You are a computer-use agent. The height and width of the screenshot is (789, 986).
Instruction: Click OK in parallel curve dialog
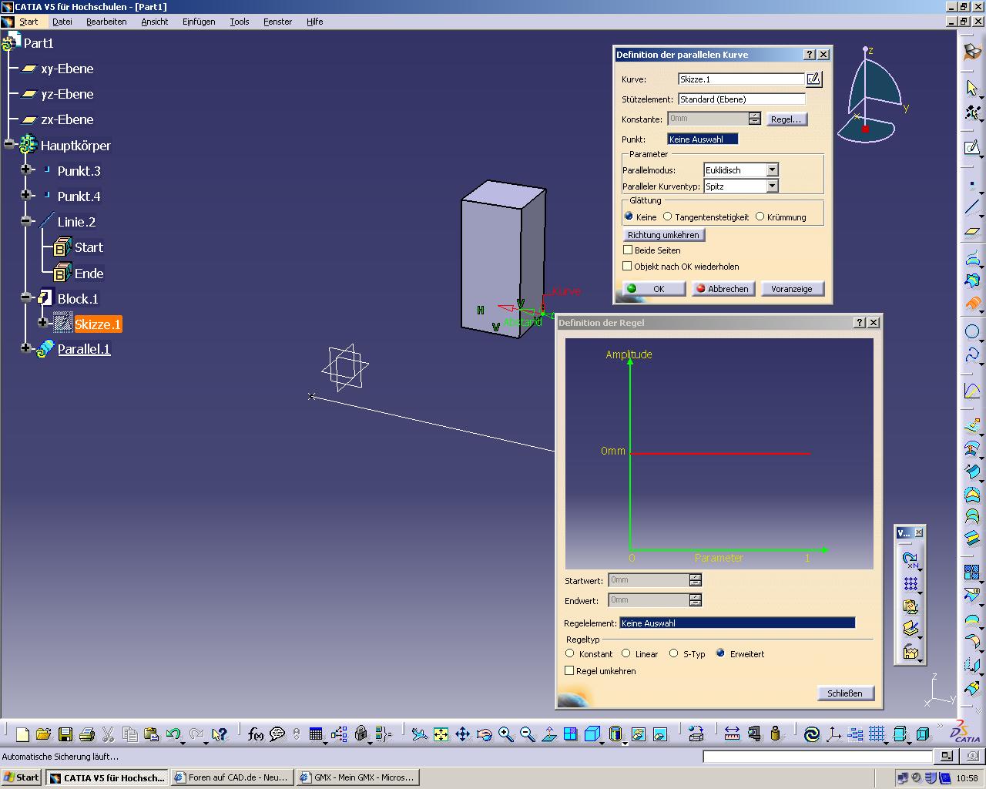(653, 289)
